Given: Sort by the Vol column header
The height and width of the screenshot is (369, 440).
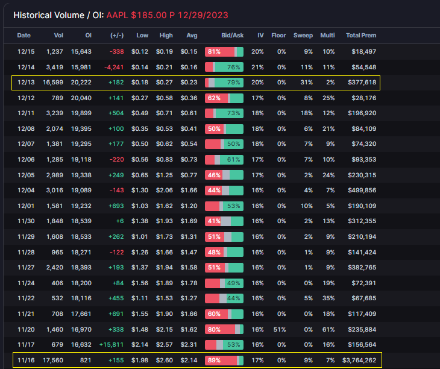Looking at the screenshot, I should pos(58,36).
